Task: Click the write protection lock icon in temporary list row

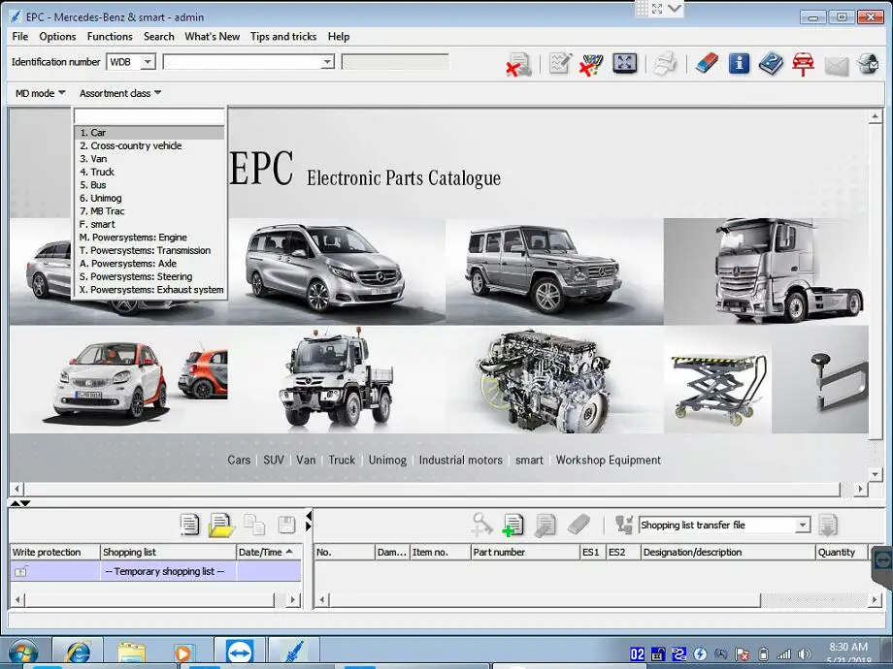Action: point(20,572)
